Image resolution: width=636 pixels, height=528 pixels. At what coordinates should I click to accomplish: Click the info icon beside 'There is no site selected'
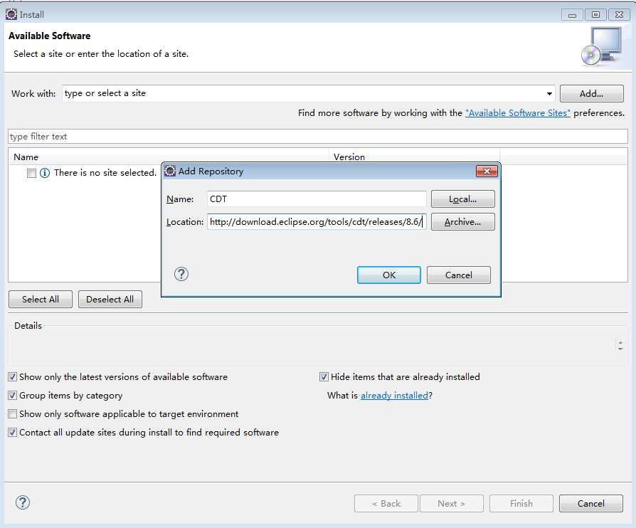click(x=45, y=173)
